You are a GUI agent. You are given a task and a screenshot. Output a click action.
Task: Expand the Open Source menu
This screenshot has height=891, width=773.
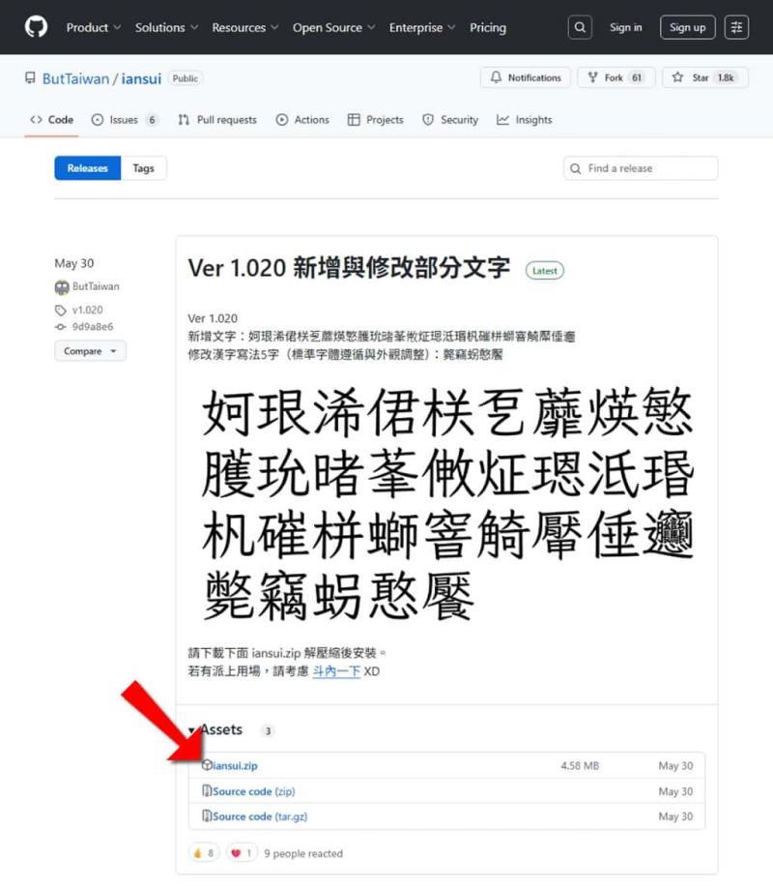[333, 27]
